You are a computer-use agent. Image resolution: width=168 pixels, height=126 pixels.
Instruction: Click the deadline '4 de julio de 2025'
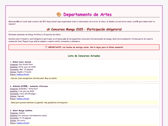point(26,91)
